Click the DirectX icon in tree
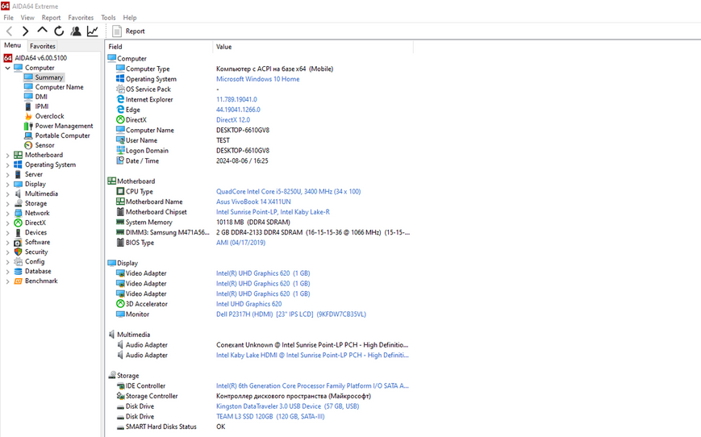This screenshot has width=701, height=437. pos(18,223)
